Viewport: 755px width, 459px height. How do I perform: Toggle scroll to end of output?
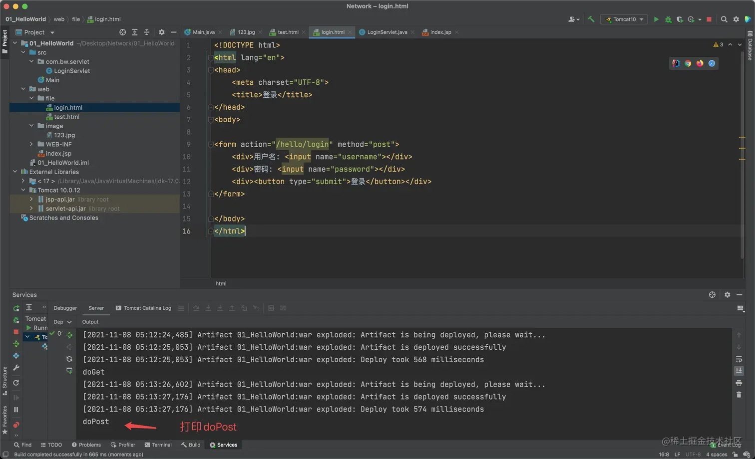(x=739, y=371)
